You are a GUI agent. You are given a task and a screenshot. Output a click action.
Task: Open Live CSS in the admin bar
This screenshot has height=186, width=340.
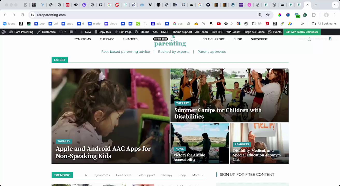[217, 32]
